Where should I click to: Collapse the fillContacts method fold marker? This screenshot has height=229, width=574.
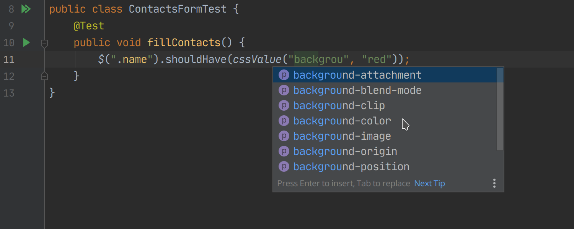pyautogui.click(x=44, y=43)
